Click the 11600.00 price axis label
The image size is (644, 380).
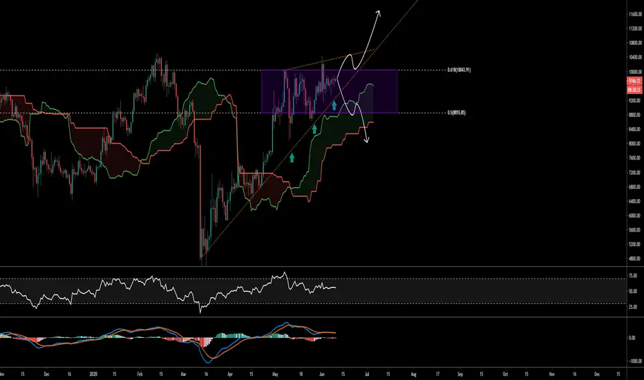636,14
